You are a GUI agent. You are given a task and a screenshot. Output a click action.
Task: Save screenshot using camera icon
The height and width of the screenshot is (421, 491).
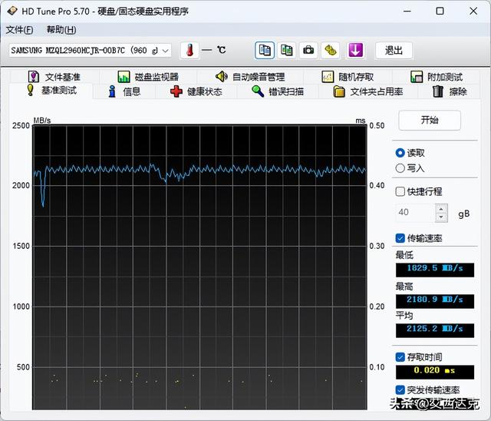(308, 50)
